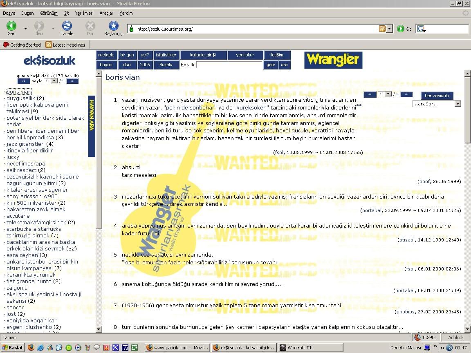Open the Yer İmleri menu
The height and width of the screenshot is (353, 471).
click(x=84, y=13)
